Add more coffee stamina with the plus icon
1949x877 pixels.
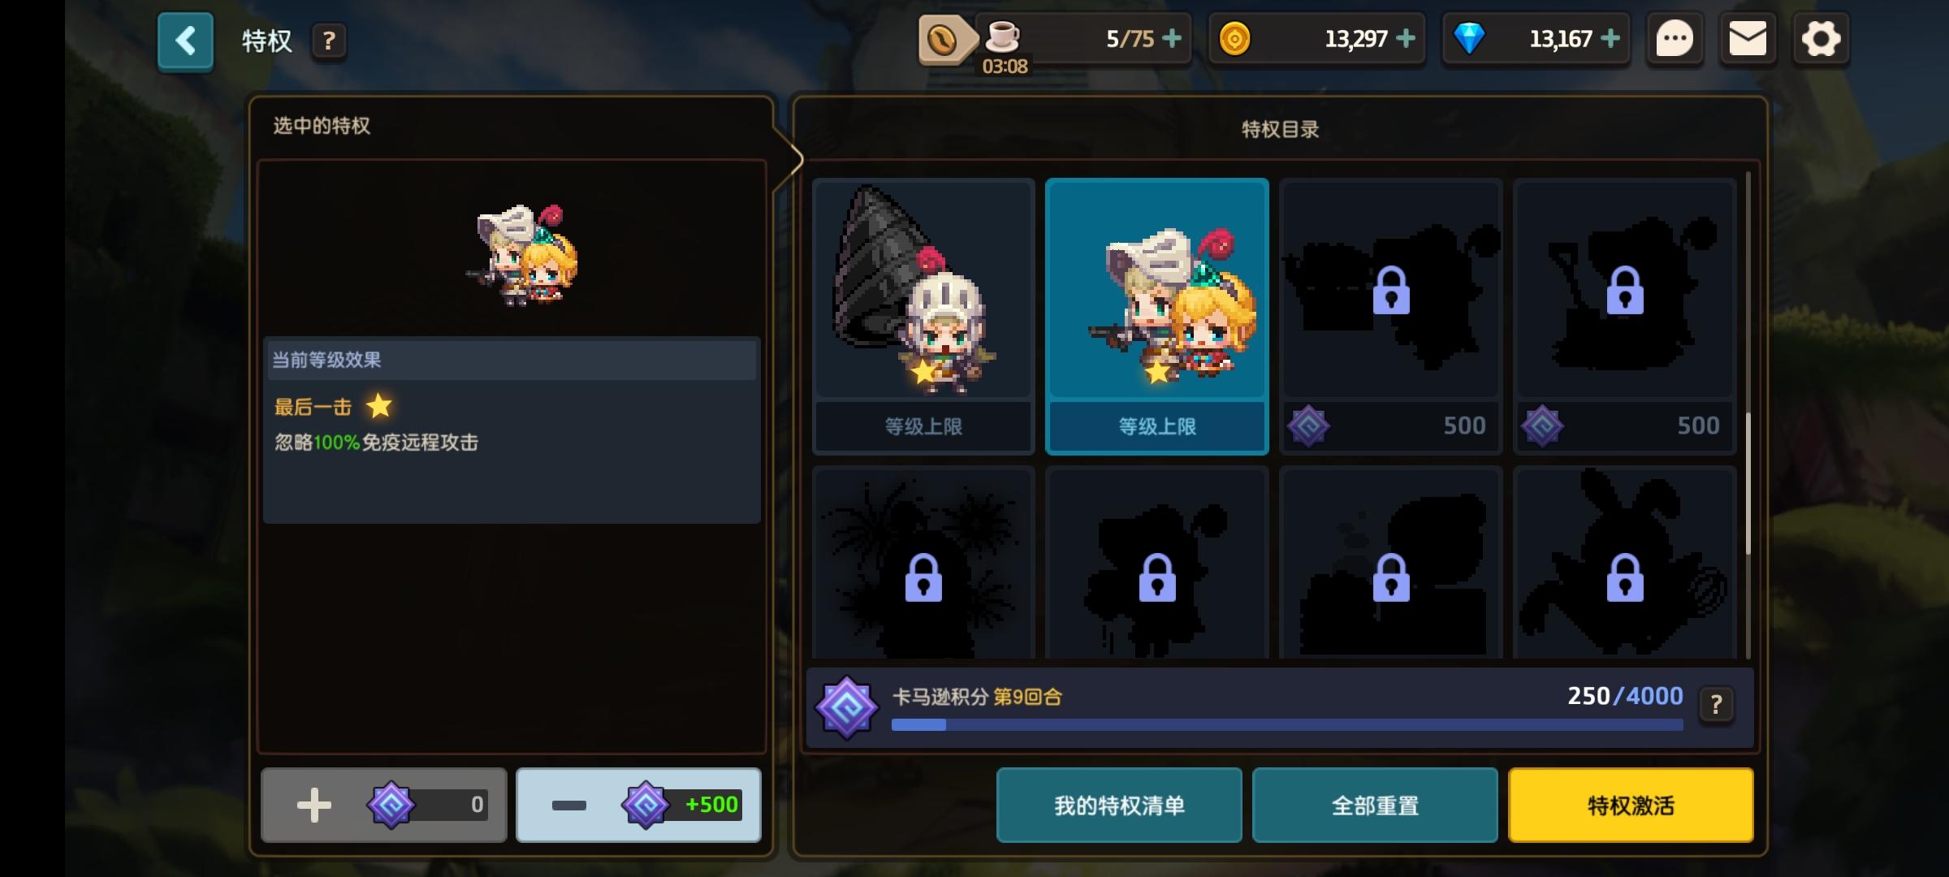click(1172, 38)
